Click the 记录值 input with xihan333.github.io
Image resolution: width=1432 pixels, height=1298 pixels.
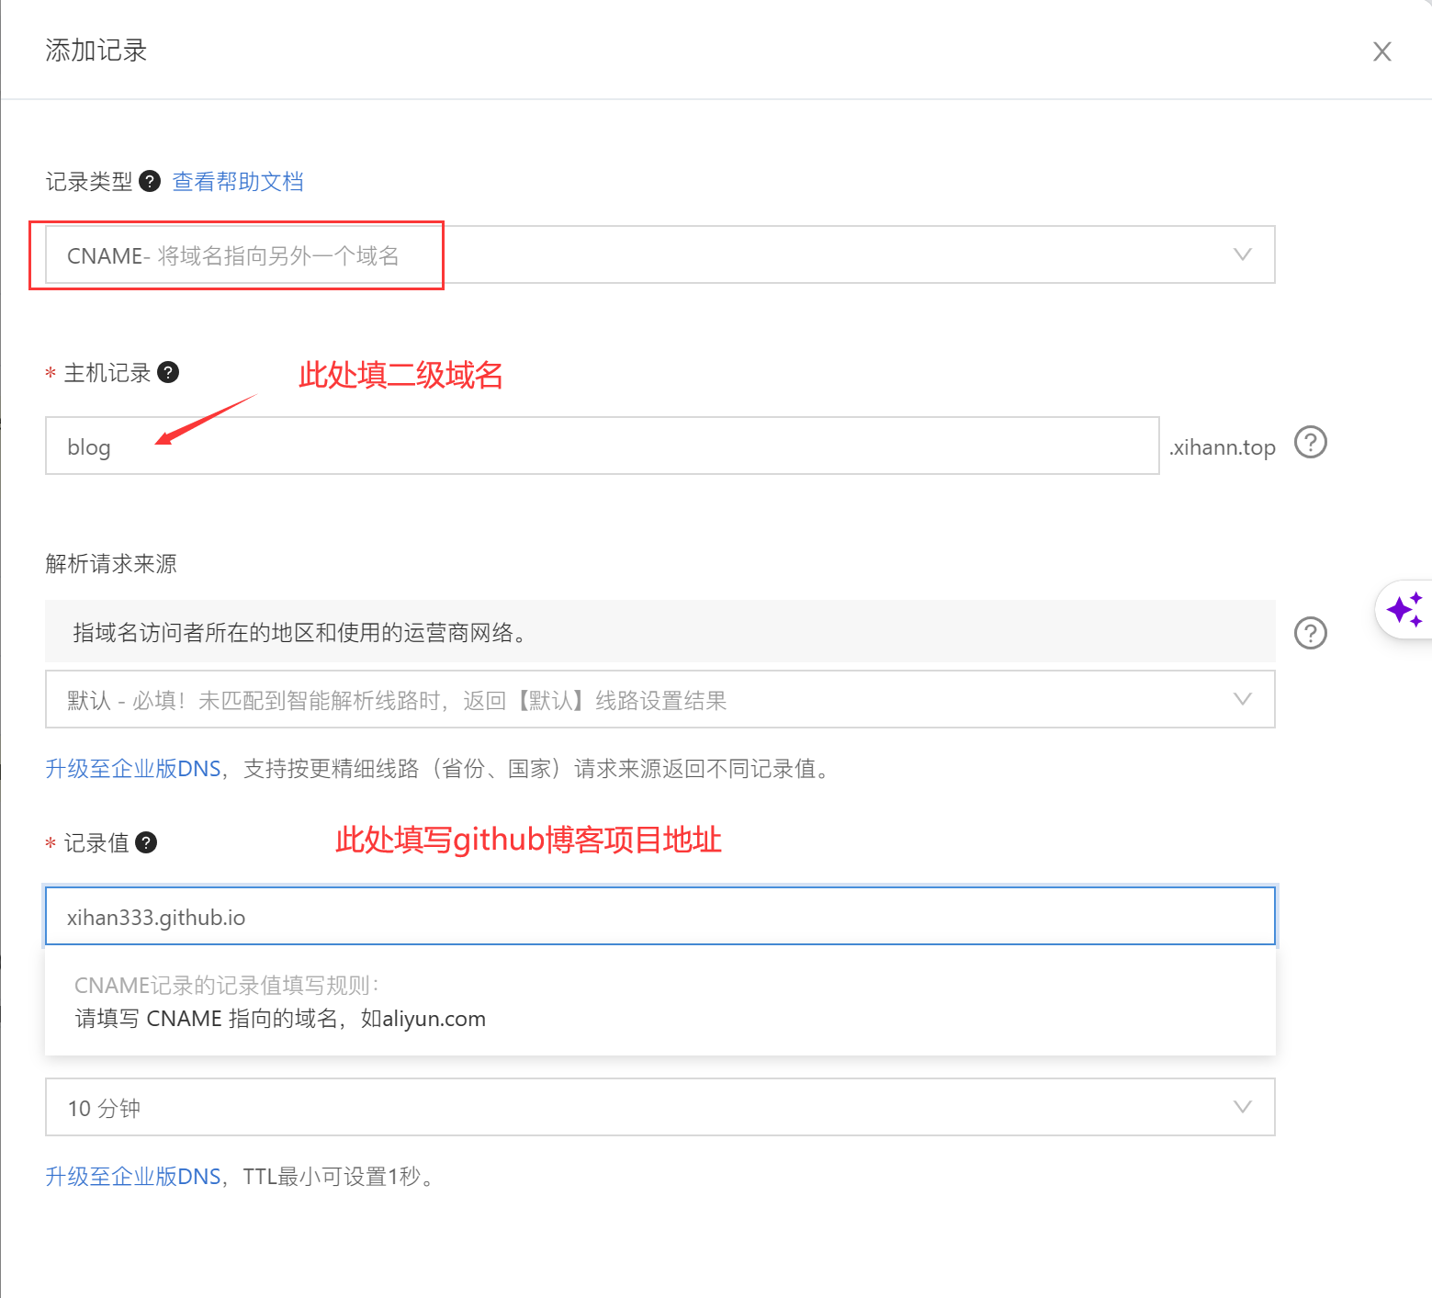[660, 916]
